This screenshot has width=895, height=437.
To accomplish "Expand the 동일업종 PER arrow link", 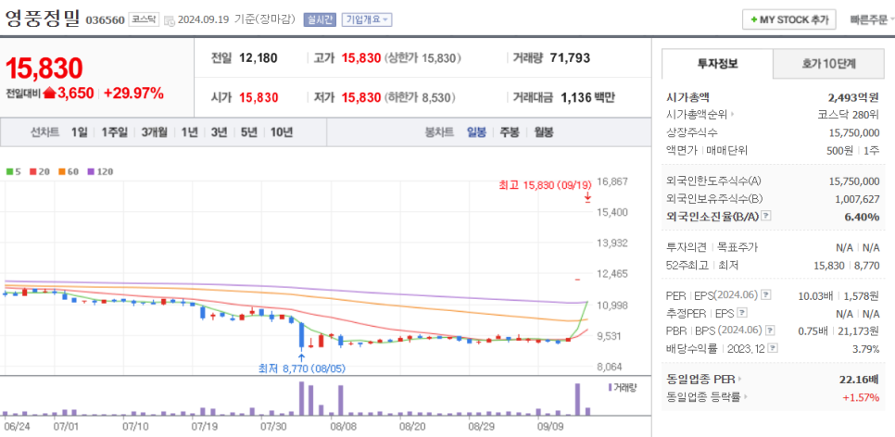I will point(740,379).
